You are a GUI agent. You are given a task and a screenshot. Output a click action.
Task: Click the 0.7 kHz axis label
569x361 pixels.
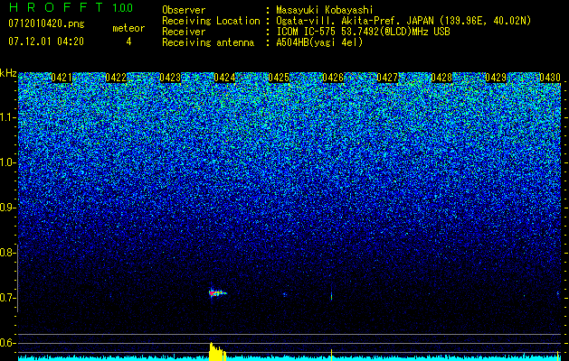coord(7,298)
